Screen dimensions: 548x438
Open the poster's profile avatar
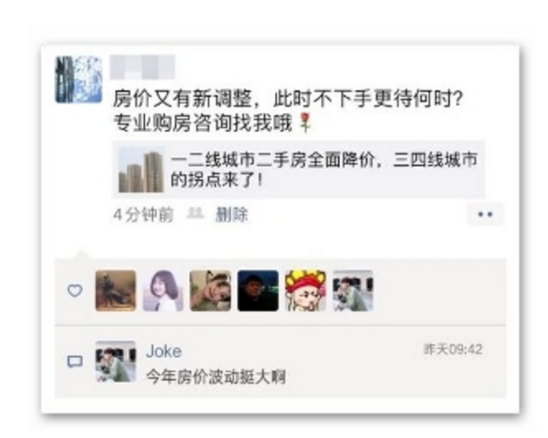coord(79,79)
